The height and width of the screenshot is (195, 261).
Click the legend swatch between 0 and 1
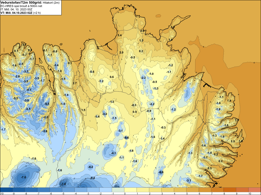(130, 190)
